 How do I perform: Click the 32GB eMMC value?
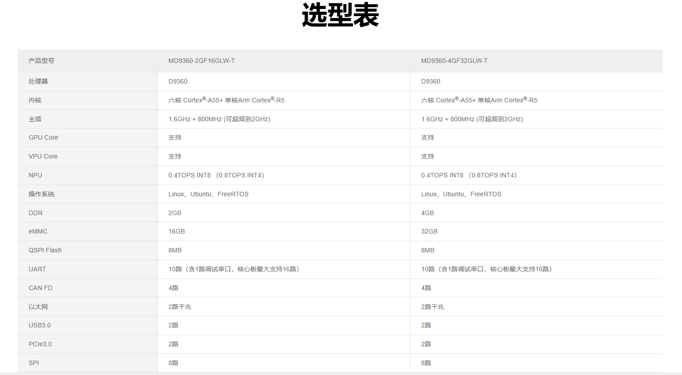[x=429, y=231]
